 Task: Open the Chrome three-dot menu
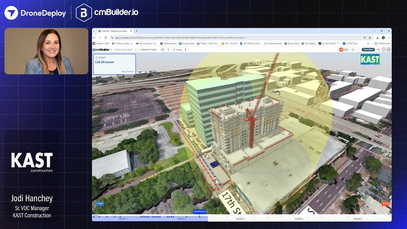point(389,38)
